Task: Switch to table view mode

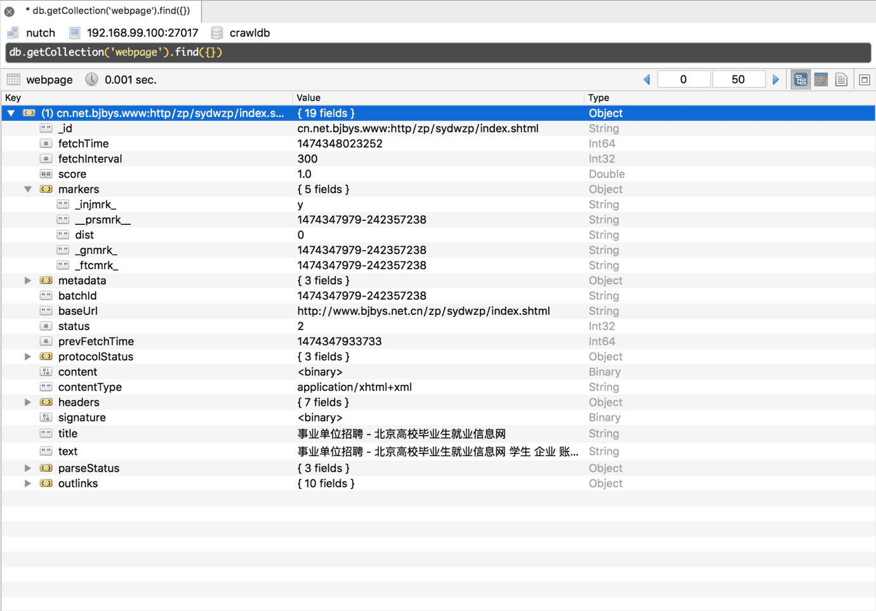Action: pos(821,79)
